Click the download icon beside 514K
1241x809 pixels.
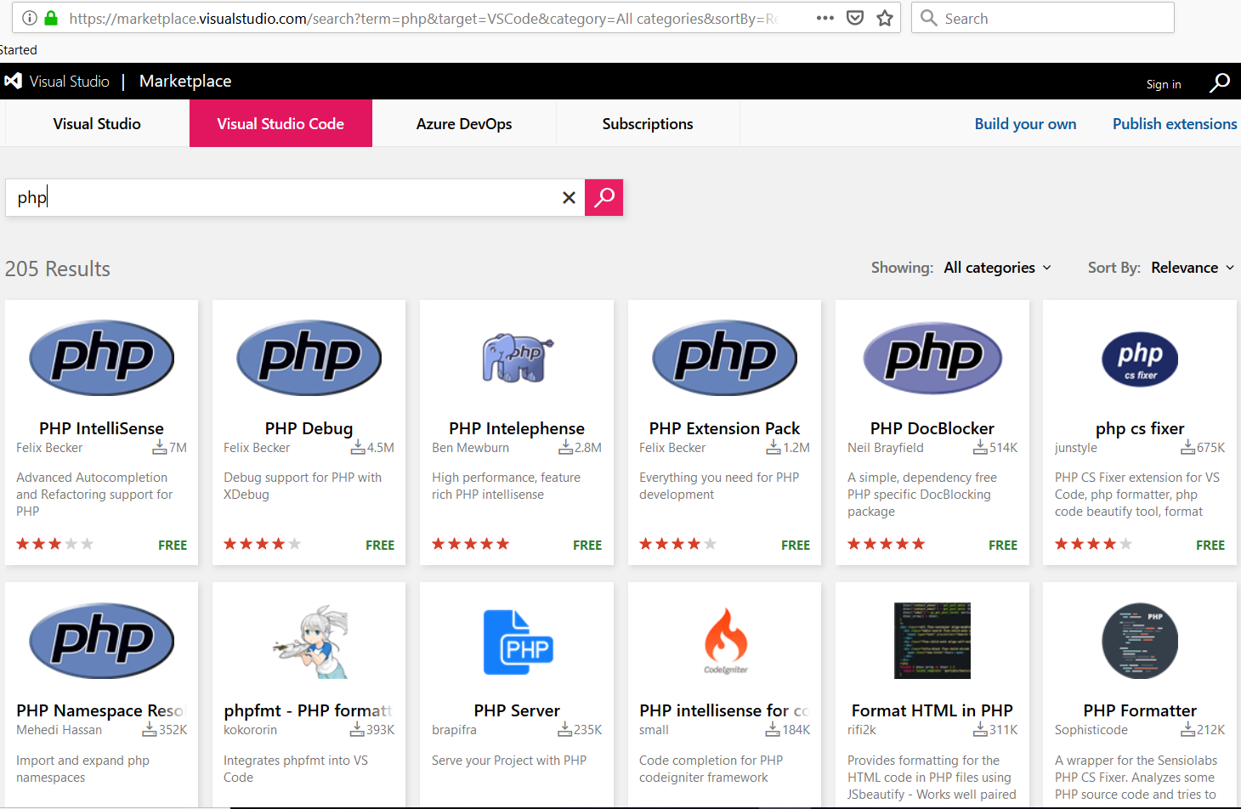coord(980,447)
